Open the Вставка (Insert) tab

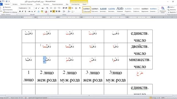tap(15, 4)
